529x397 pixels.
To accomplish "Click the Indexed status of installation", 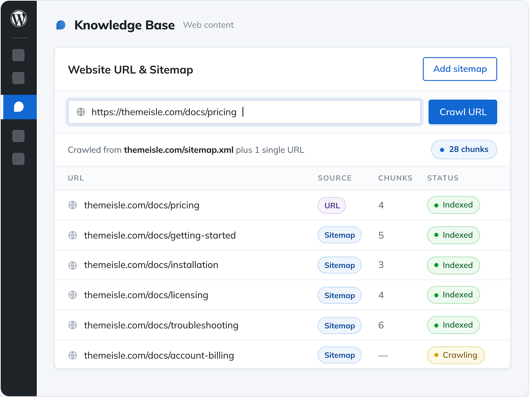I will click(453, 265).
